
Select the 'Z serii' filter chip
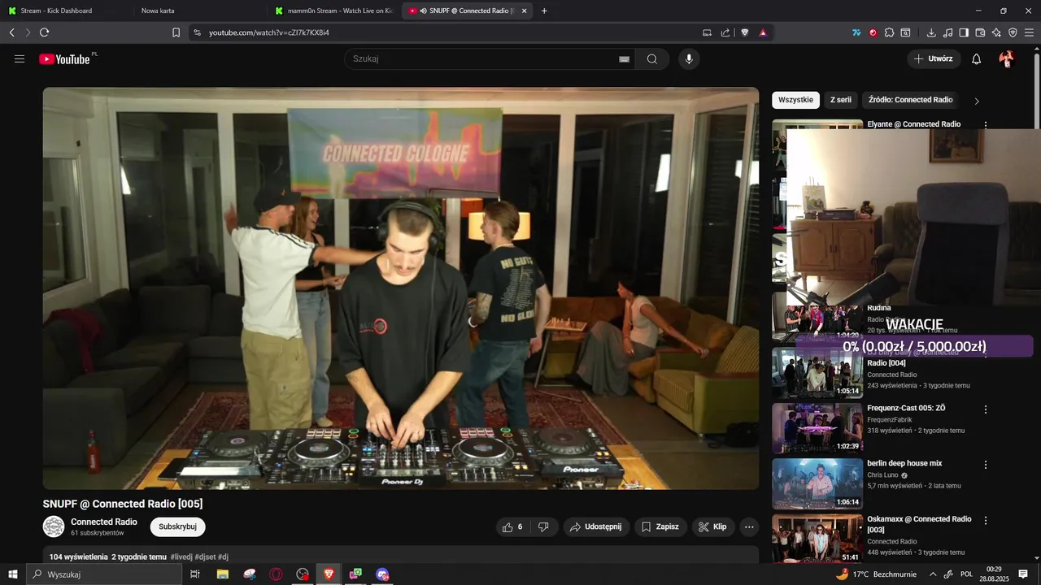[x=840, y=100]
